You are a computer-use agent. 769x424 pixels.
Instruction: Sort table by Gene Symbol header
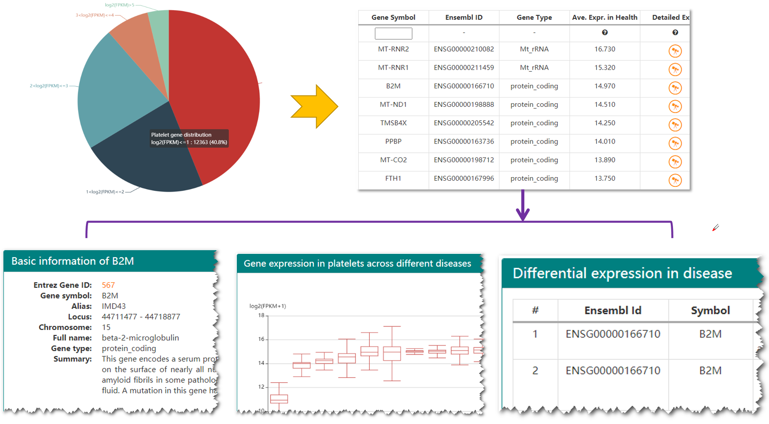point(393,17)
